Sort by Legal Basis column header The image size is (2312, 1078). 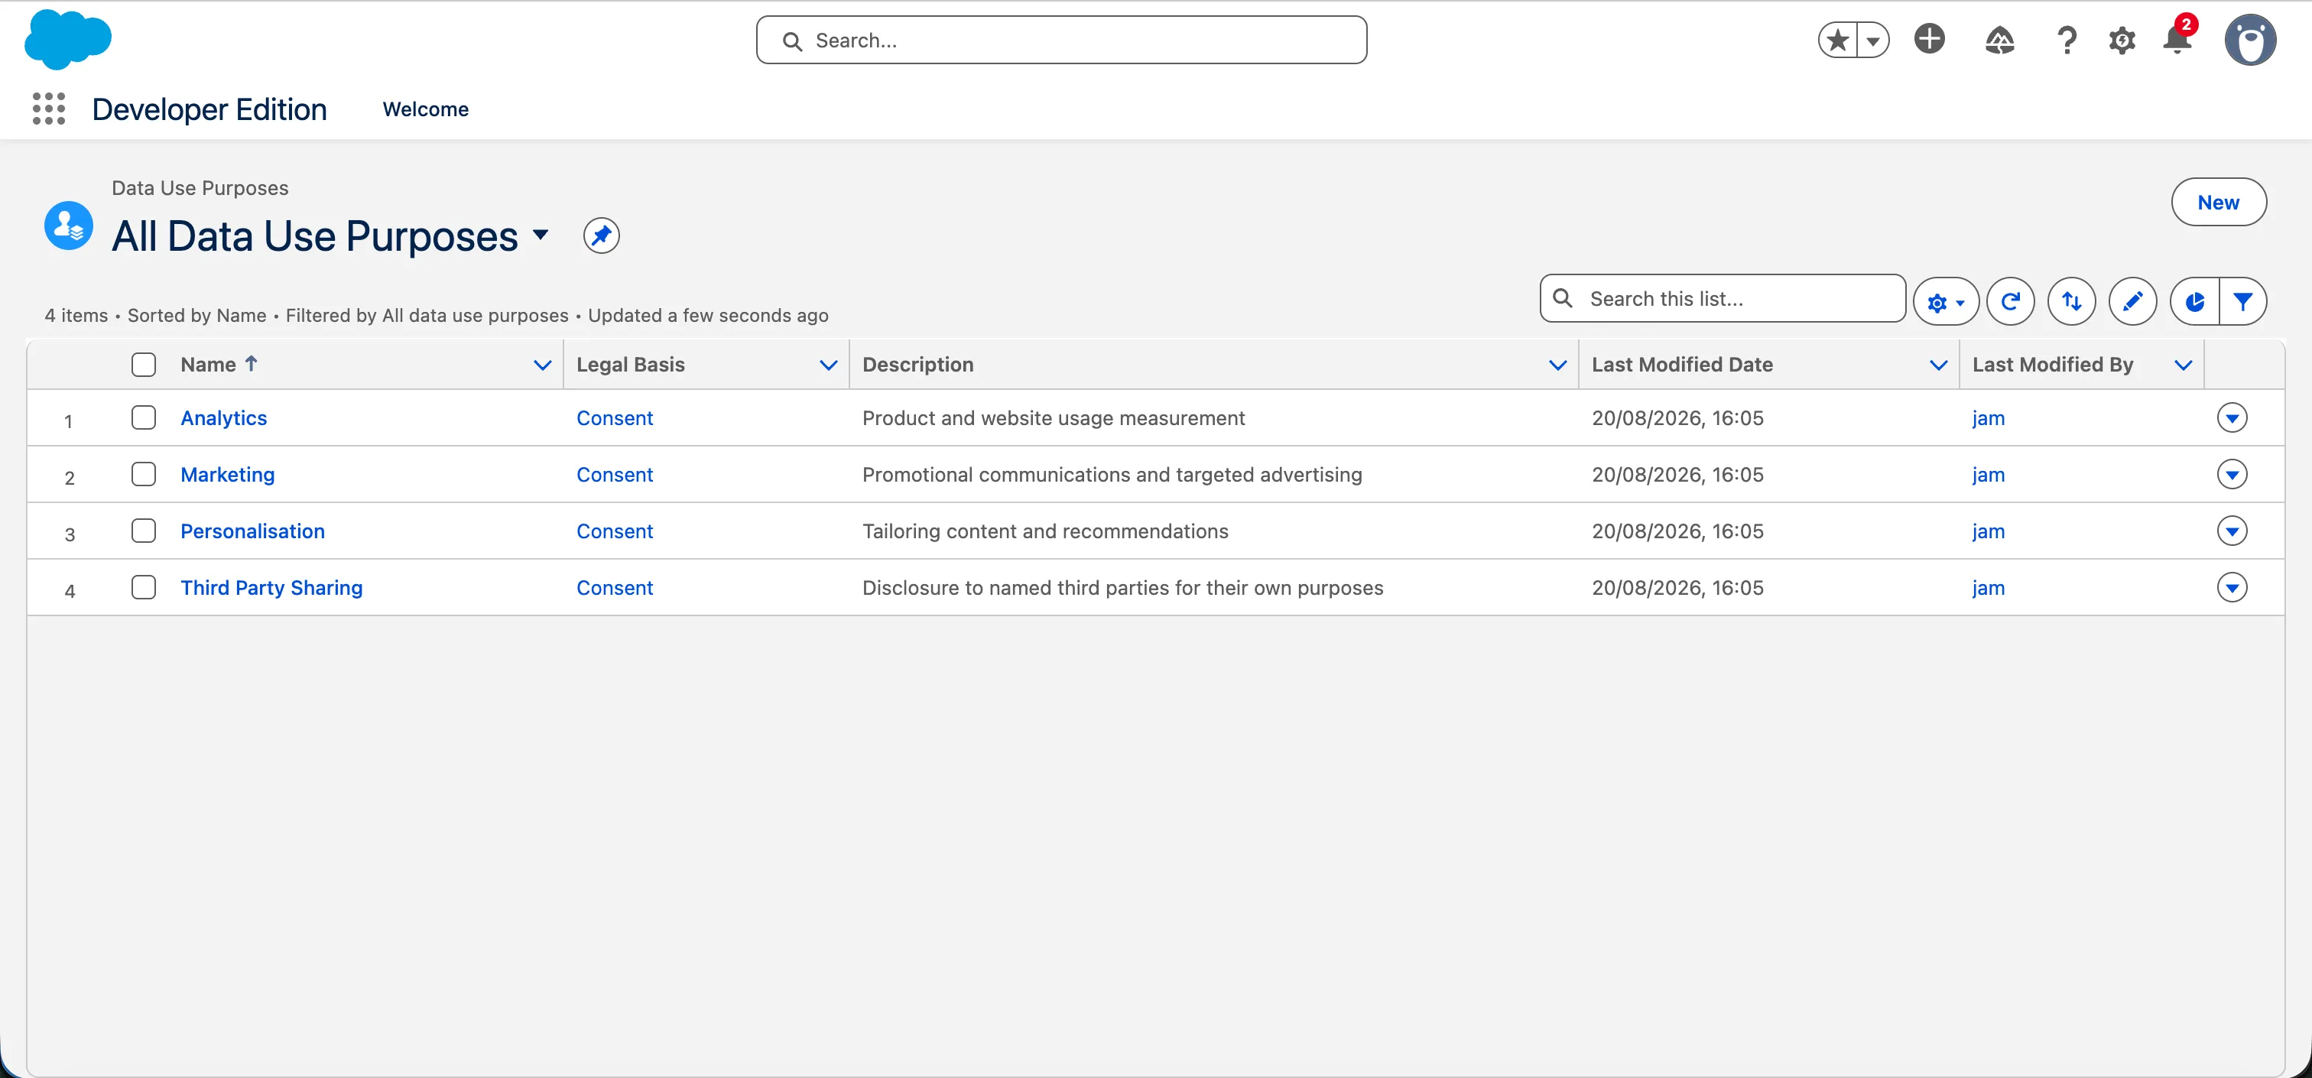630,365
